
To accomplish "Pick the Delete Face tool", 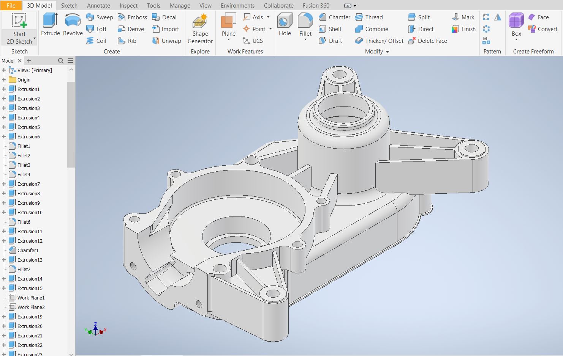I will coord(427,41).
